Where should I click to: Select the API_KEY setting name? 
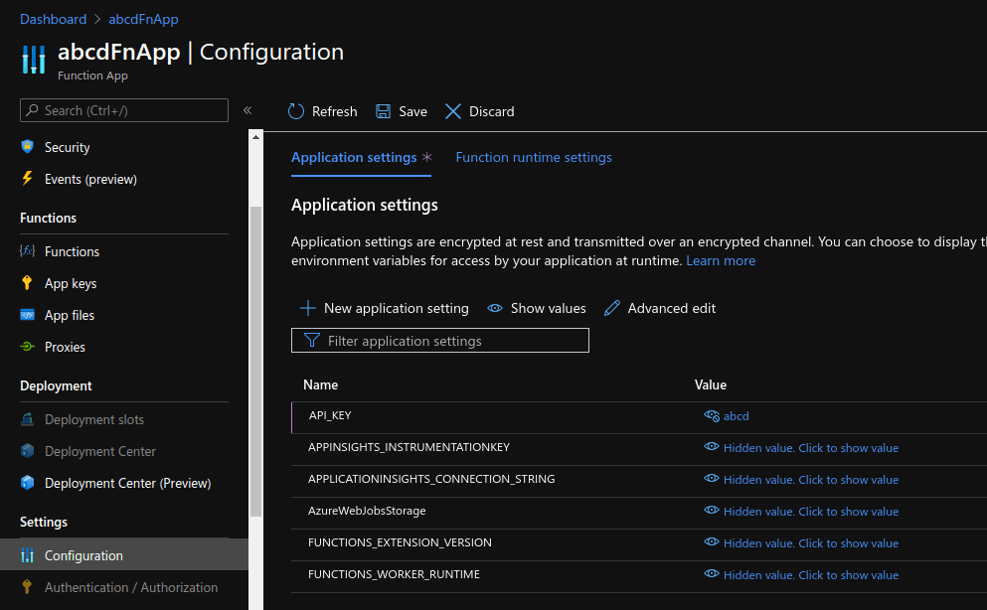pos(330,415)
